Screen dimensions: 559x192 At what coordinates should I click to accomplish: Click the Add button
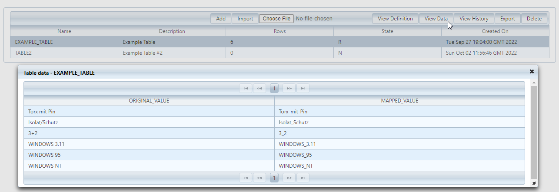(x=221, y=19)
